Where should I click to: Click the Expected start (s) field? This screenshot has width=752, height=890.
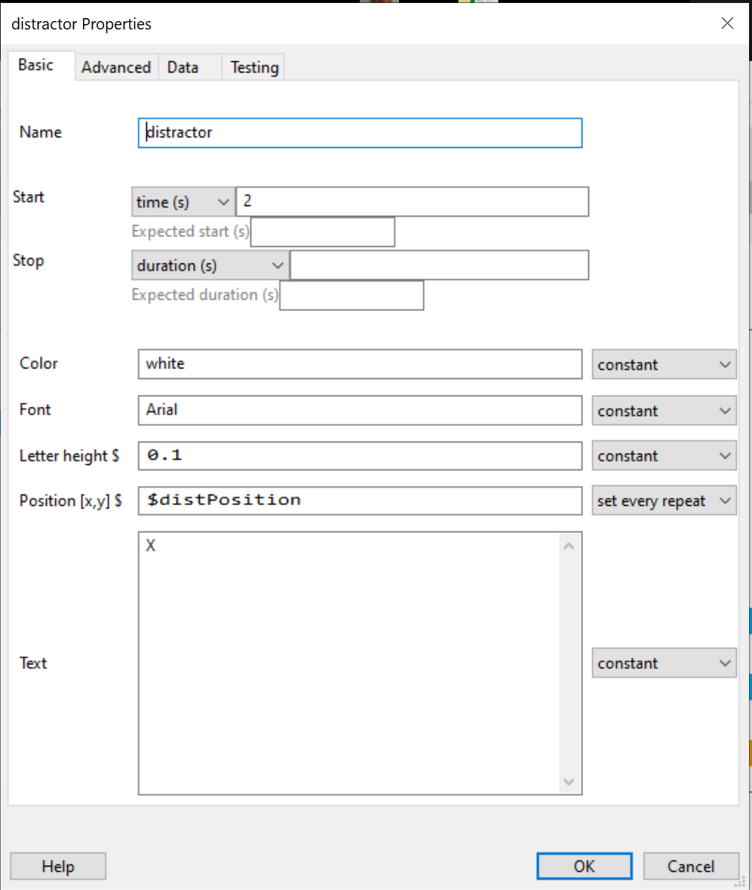point(322,232)
